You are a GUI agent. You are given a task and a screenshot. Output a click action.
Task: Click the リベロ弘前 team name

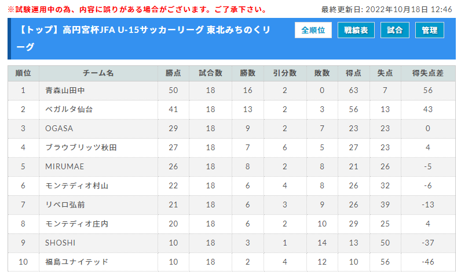(x=65, y=205)
